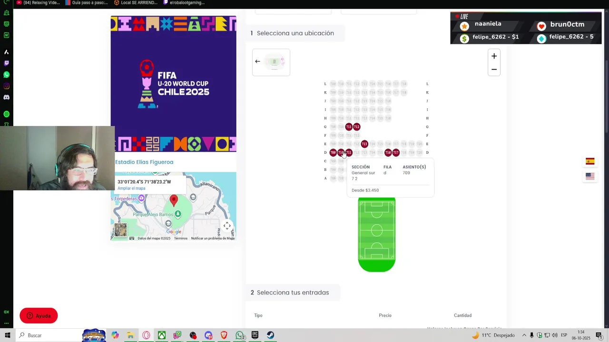Screen dimensions: 609x342
Task: Show hidden tray icons chevron
Action: [x=524, y=335]
